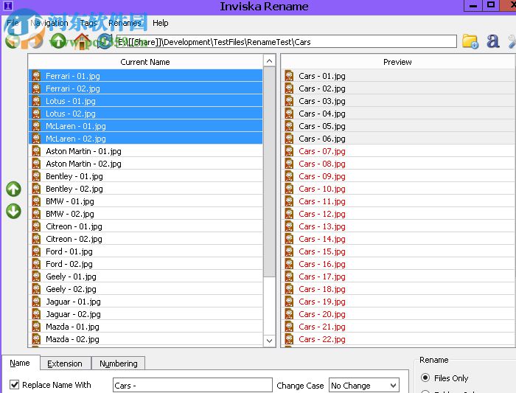Select file McLaren - 02.jpg
This screenshot has height=393, width=516.
[145, 139]
